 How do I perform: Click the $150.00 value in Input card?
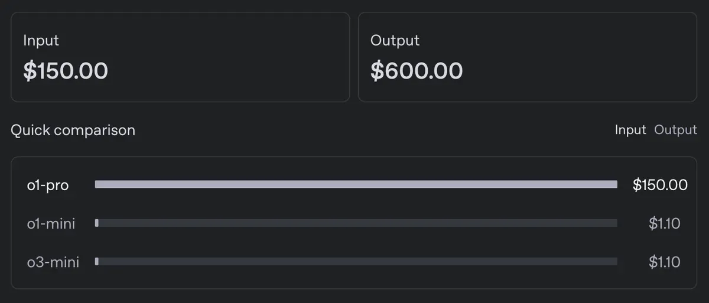coord(66,71)
